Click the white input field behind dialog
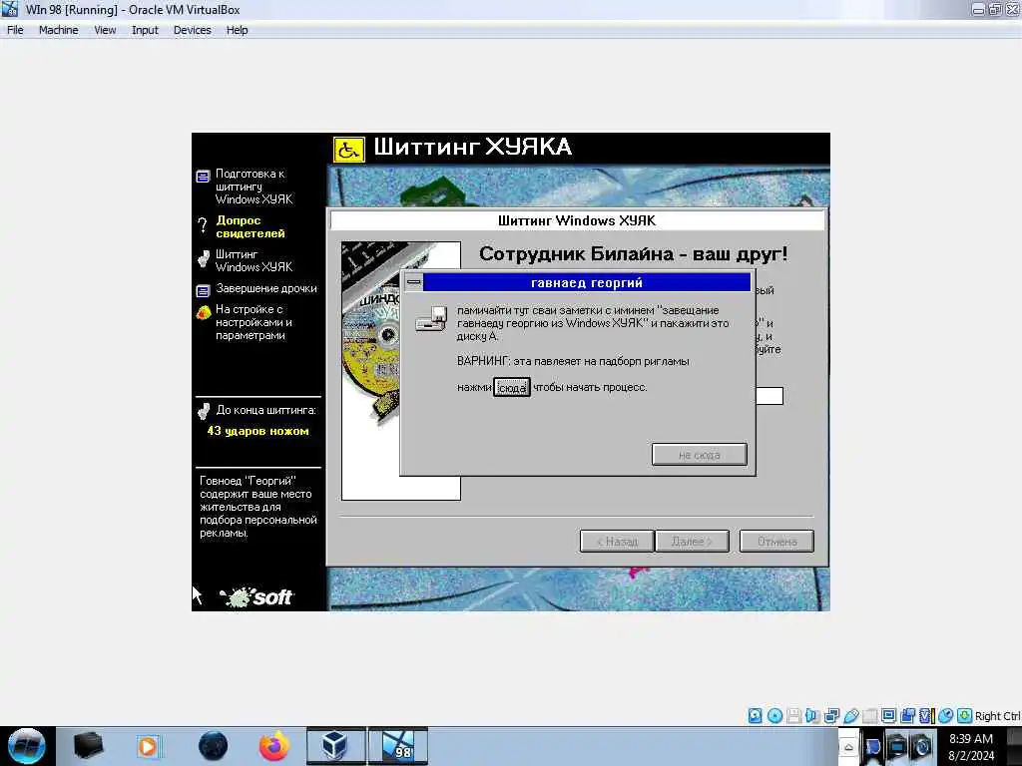This screenshot has width=1022, height=766. tap(769, 395)
